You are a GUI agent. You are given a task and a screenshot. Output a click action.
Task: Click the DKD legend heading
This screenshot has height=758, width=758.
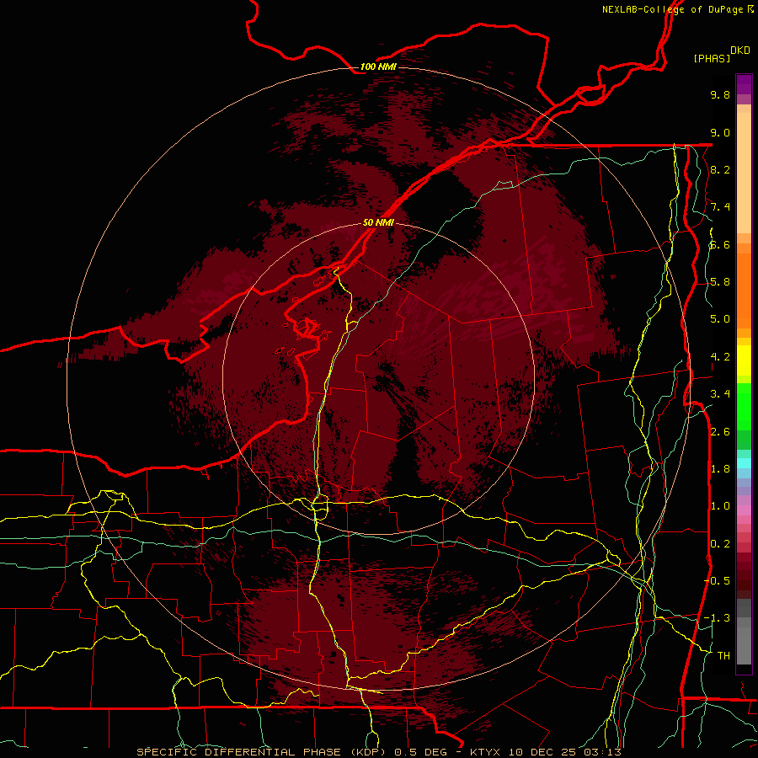point(740,51)
